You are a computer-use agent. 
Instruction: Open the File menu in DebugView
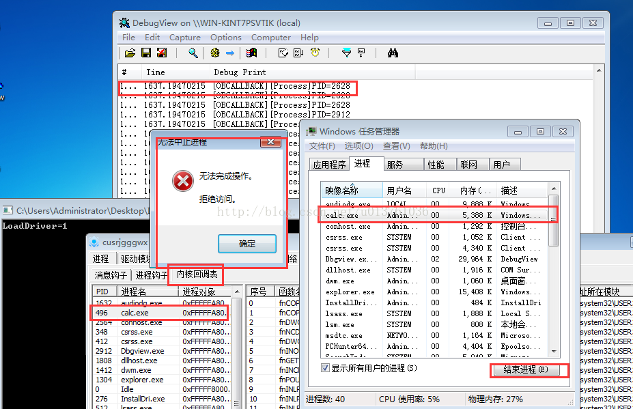tap(128, 38)
